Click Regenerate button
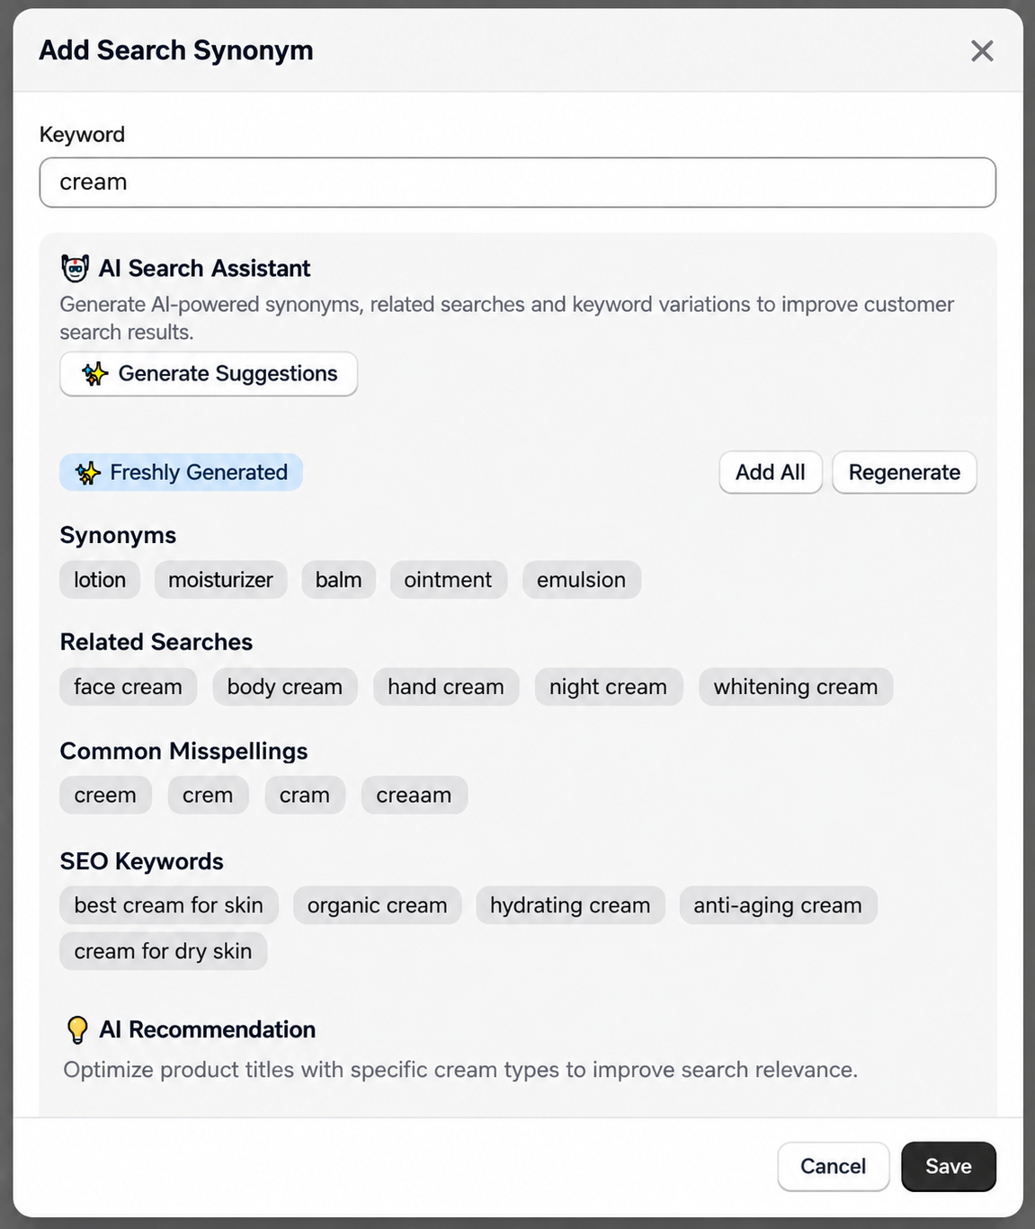The width and height of the screenshot is (1035, 1229). [x=904, y=472]
